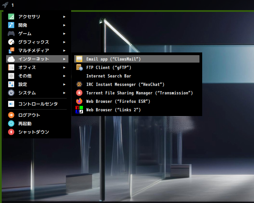The image size is (254, 203).
Task: Open the 開発 menu category
Action: point(37,25)
